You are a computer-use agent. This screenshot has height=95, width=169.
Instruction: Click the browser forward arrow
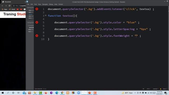pos(6,6)
